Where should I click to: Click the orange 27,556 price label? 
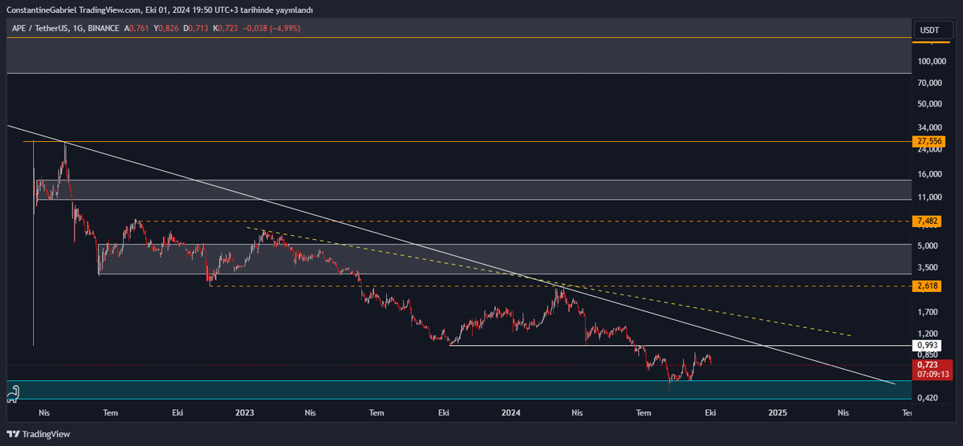928,141
